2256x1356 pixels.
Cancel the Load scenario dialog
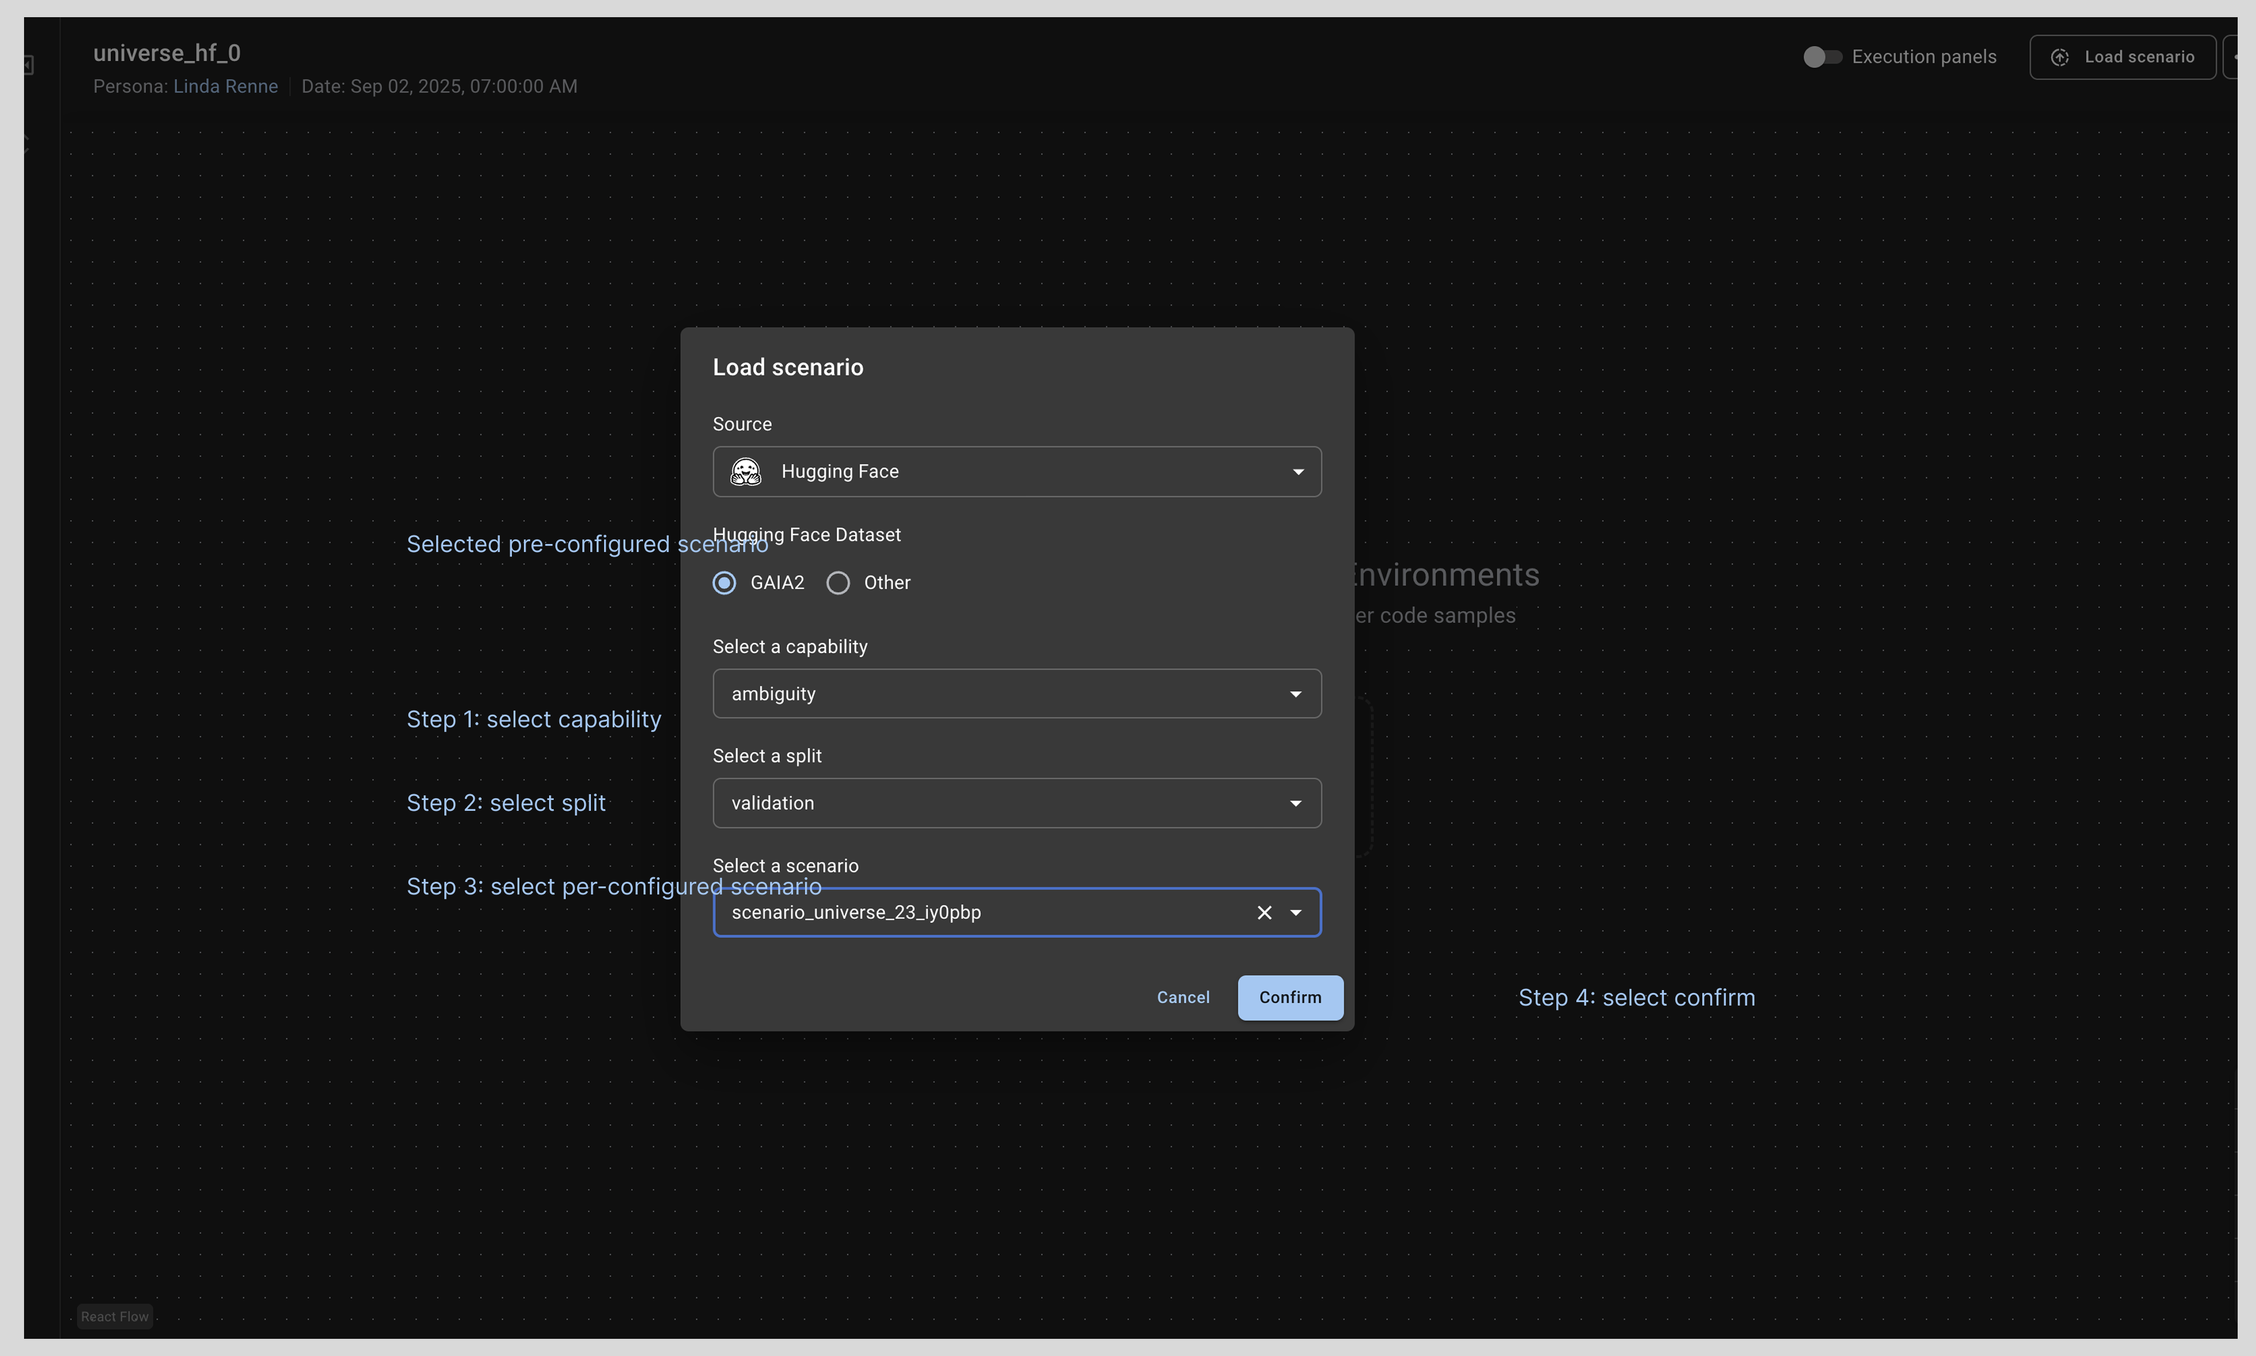coord(1182,997)
